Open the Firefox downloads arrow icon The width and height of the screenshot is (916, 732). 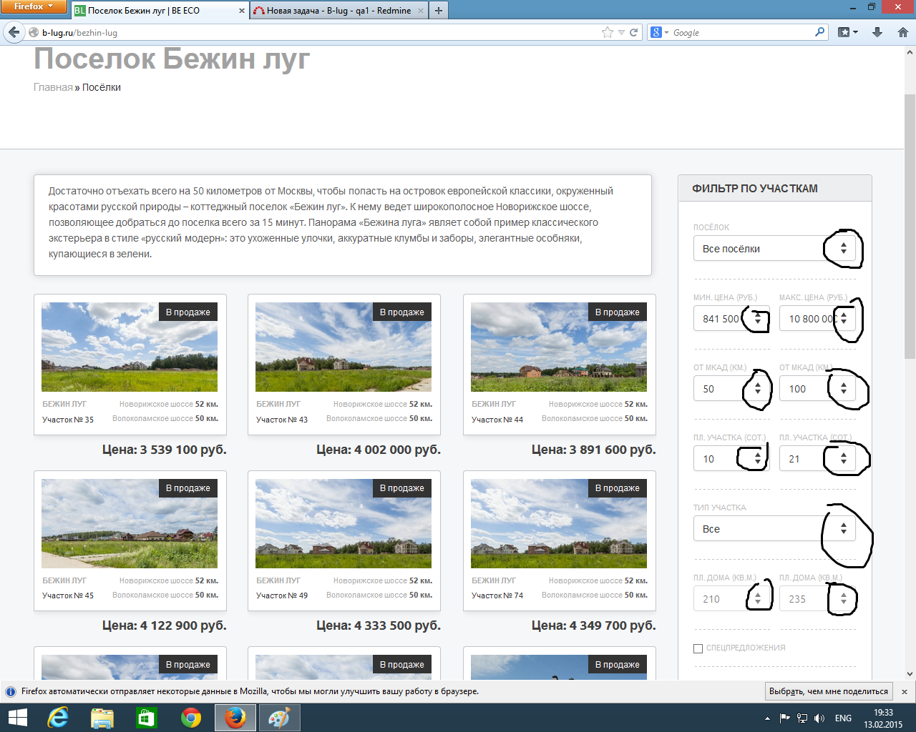point(877,32)
